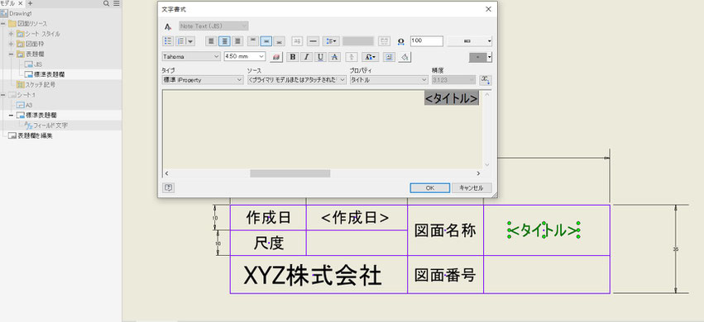Apply bulleted list formatting
Image resolution: width=704 pixels, height=322 pixels.
point(168,41)
